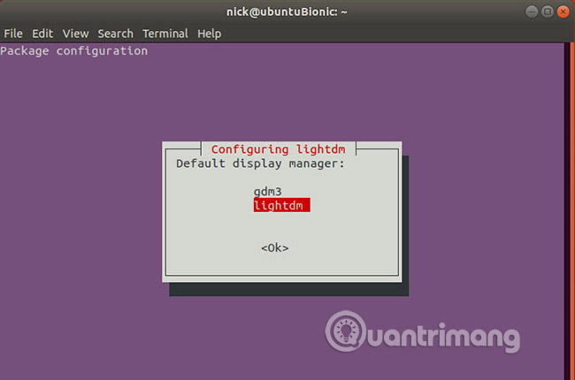Screen dimensions: 575x380
Task: Open the Edit menu
Action: (x=42, y=34)
